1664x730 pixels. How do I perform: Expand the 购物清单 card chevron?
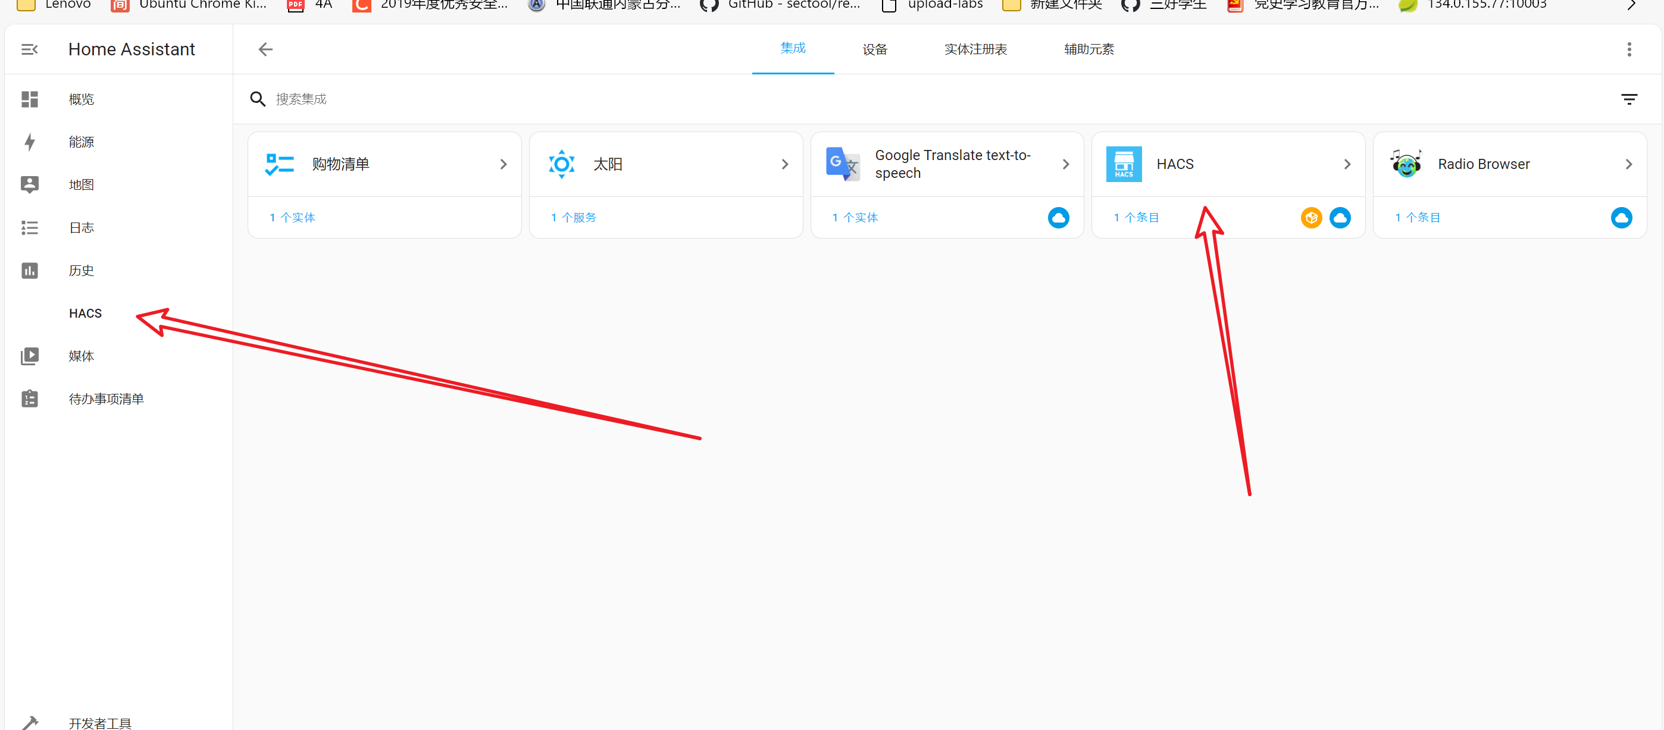pyautogui.click(x=503, y=164)
